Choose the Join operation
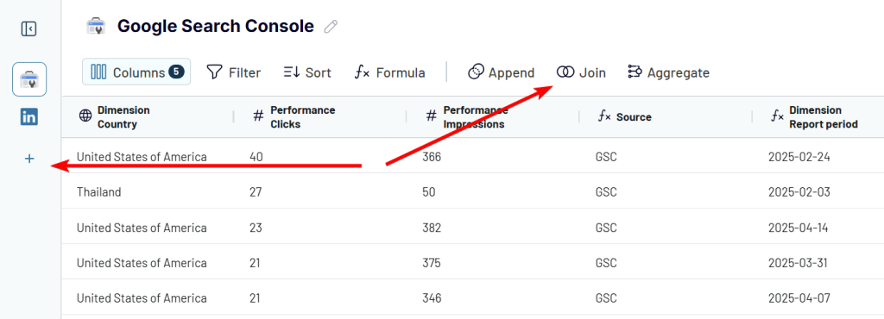This screenshot has width=884, height=319. tap(581, 72)
